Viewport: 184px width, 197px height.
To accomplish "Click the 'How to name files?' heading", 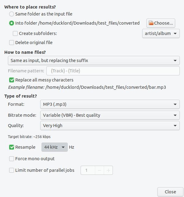I will coord(25,52).
